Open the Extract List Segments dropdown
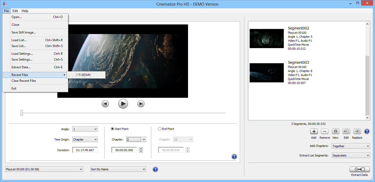Image resolution: width=375 pixels, height=182 pixels. pyautogui.click(x=351, y=155)
